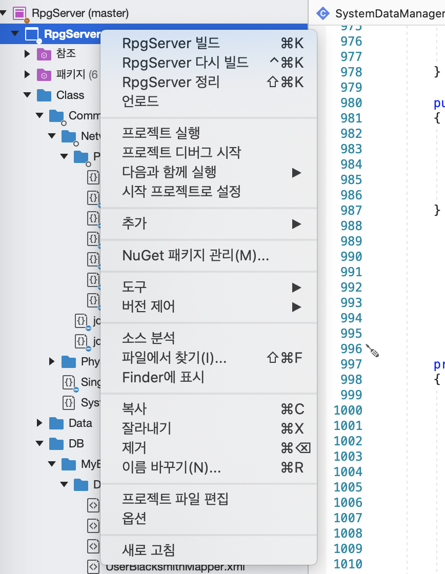445x574 pixels.
Task: Click the Class folder label
Action: [x=70, y=95]
